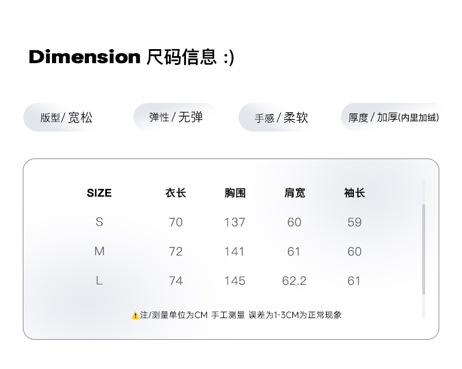Click the 137 chest value for S
462x369 pixels.
pyautogui.click(x=235, y=222)
